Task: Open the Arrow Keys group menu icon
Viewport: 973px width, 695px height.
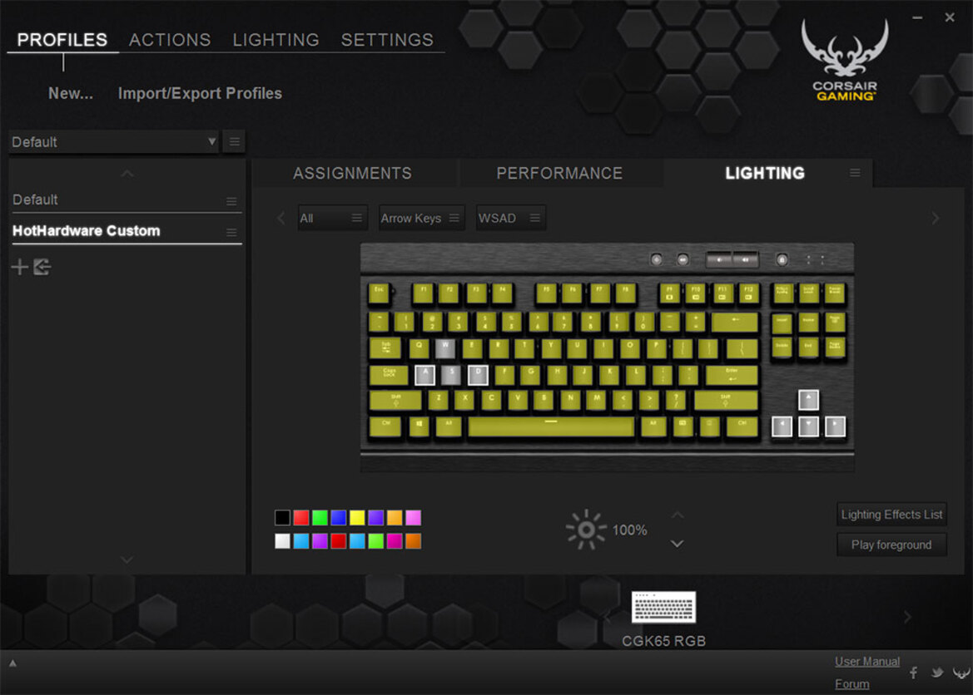Action: (454, 219)
